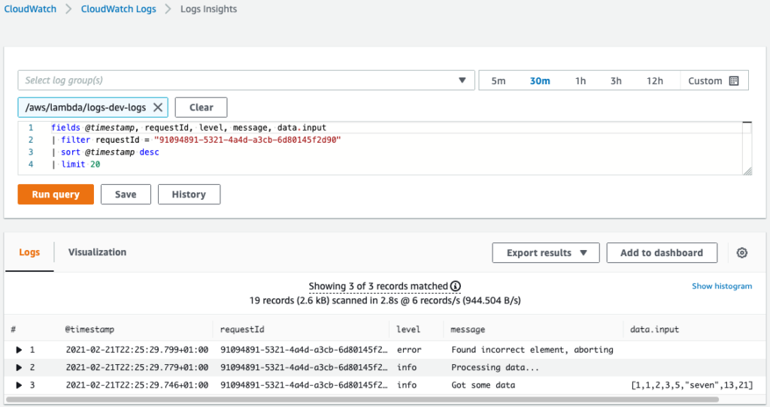Click the Clear log groups button
This screenshot has width=770, height=407.
coord(202,107)
